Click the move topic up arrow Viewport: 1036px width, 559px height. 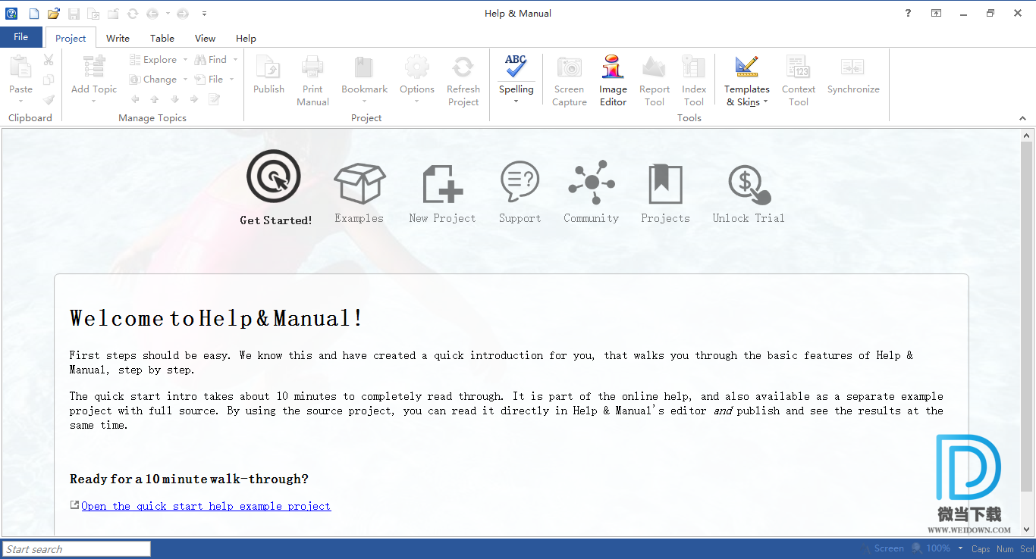(155, 99)
